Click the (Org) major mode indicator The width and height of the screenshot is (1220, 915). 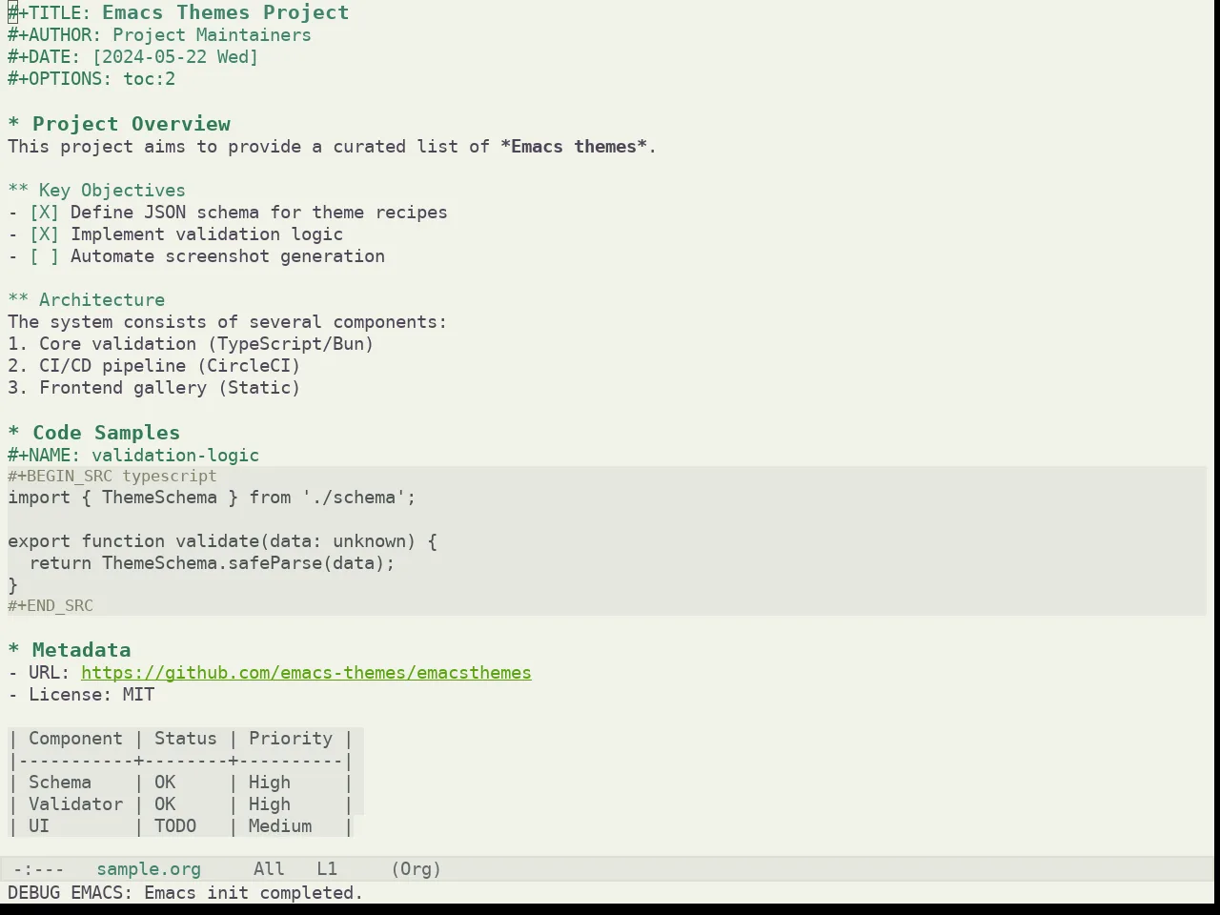[417, 869]
